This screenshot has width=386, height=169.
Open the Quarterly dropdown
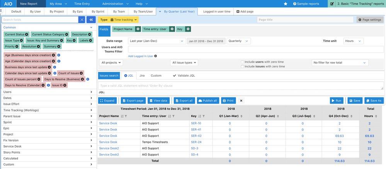click(x=238, y=41)
